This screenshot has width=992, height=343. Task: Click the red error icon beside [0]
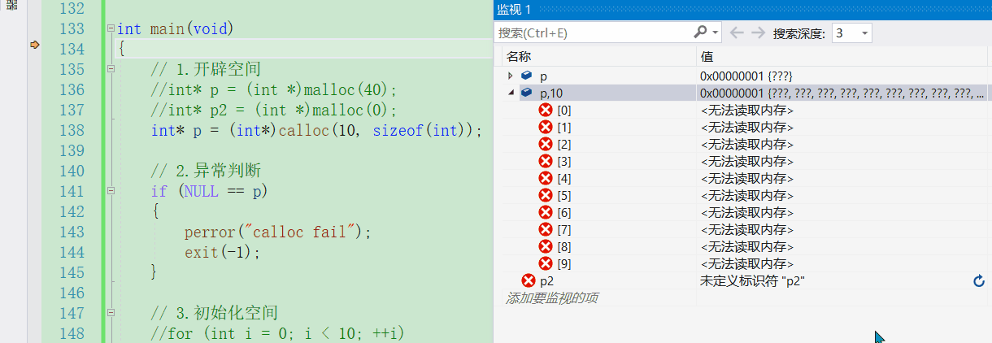point(546,110)
